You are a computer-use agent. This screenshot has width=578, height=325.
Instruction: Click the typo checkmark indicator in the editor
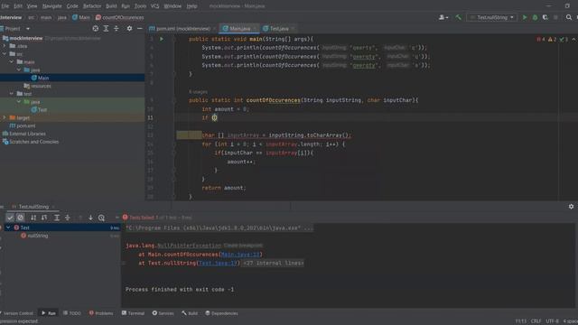(564, 39)
